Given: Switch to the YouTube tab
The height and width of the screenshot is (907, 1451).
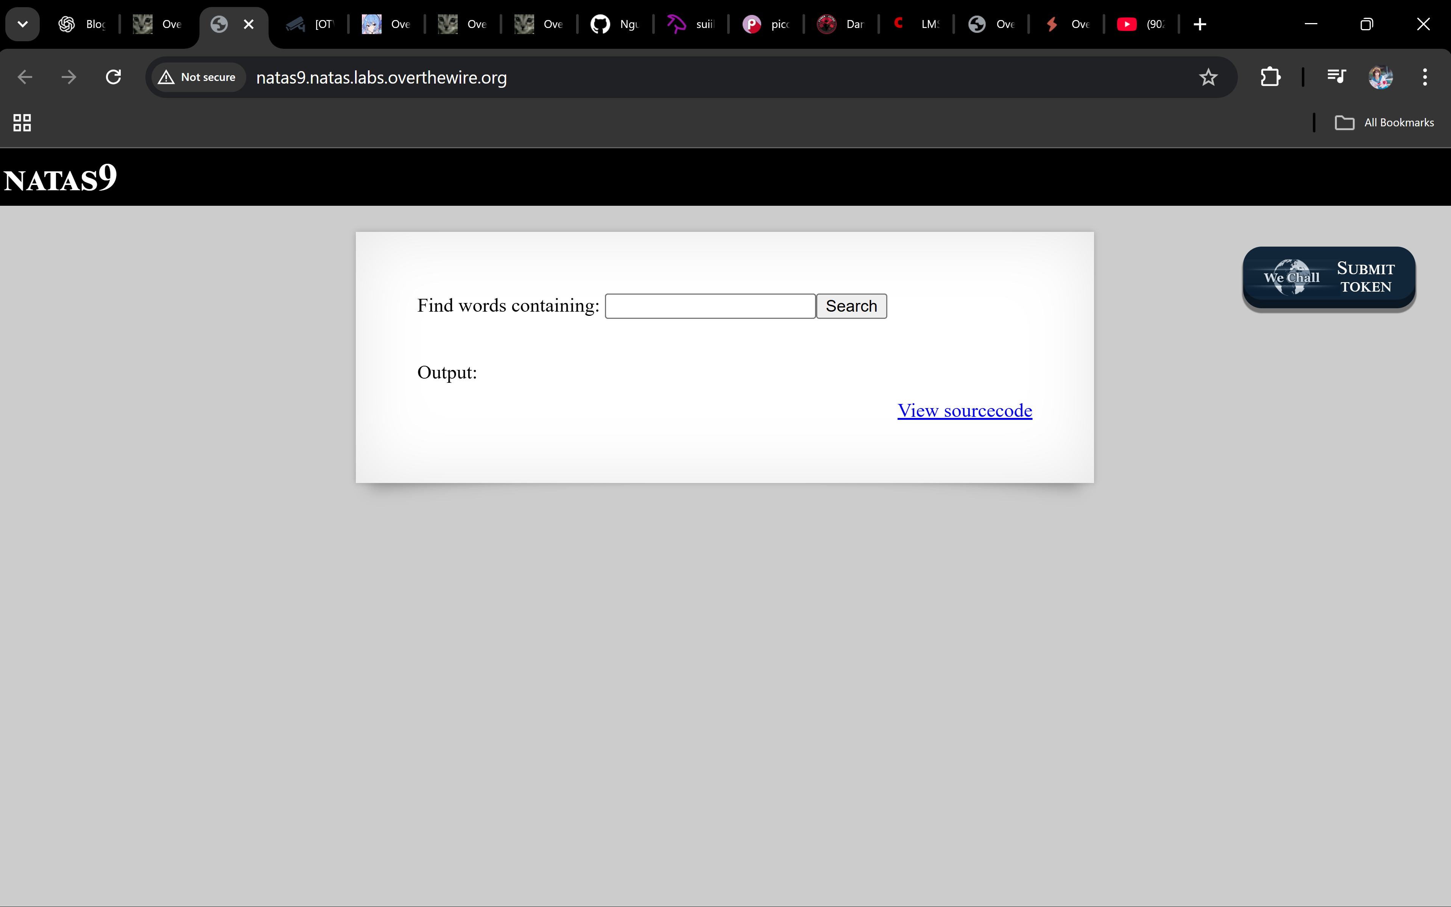Looking at the screenshot, I should click(x=1141, y=24).
